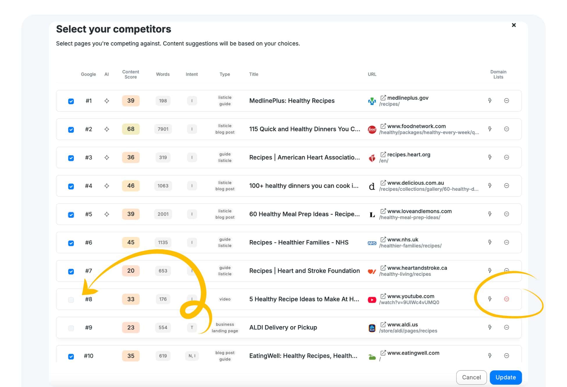Exclude www.aldi.us with minus circle icon
Image resolution: width=567 pixels, height=387 pixels.
click(507, 327)
